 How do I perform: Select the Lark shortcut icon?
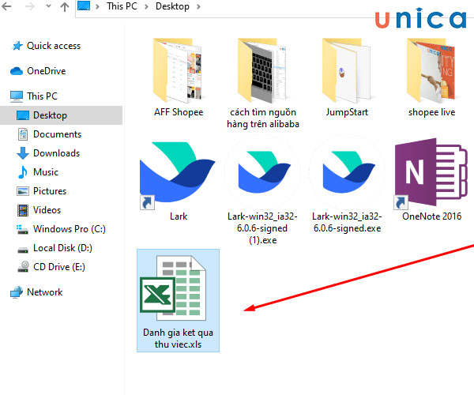178,175
